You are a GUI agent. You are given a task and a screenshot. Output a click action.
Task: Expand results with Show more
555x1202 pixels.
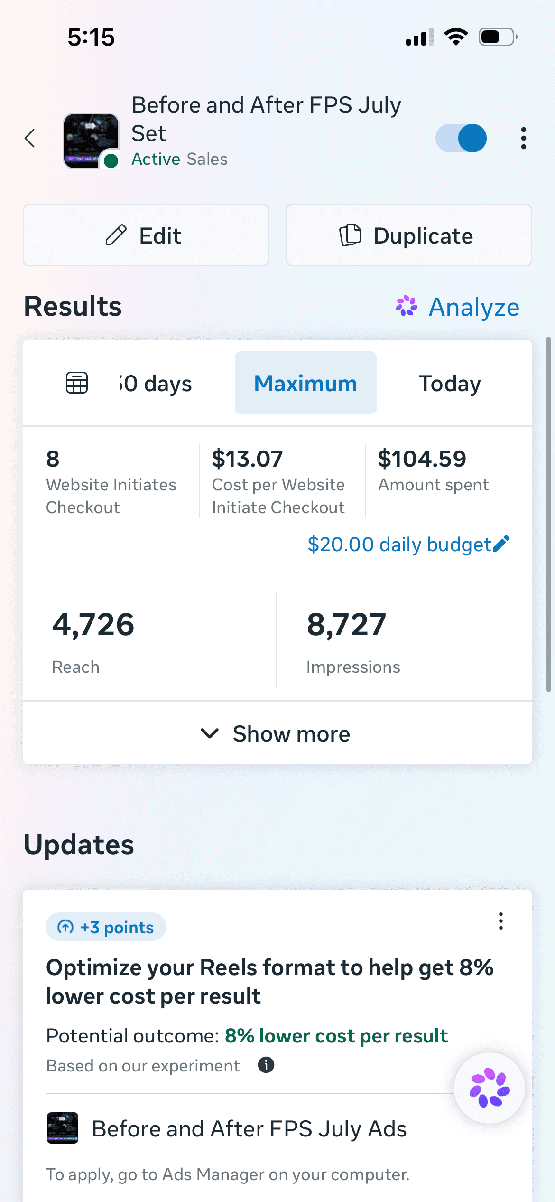(277, 733)
